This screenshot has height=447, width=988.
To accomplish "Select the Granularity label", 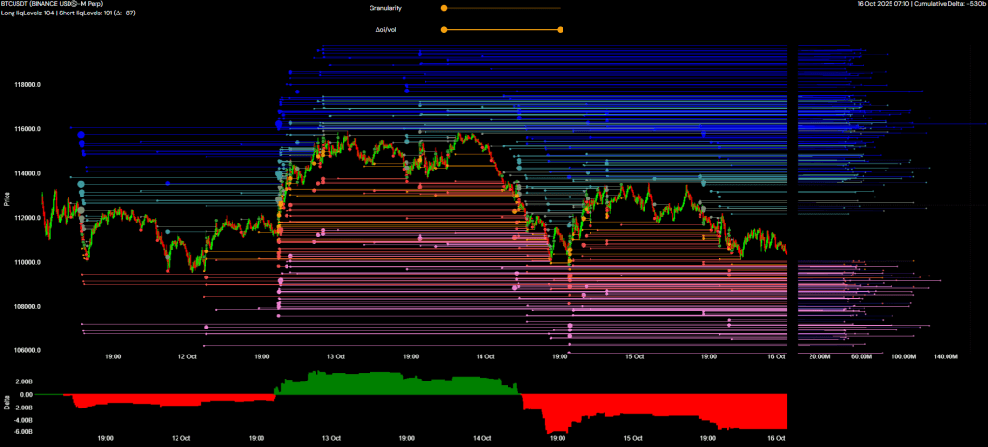I will 385,8.
